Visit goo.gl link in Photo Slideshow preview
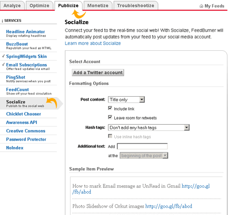This screenshot has width=229, height=215. pyautogui.click(x=168, y=206)
